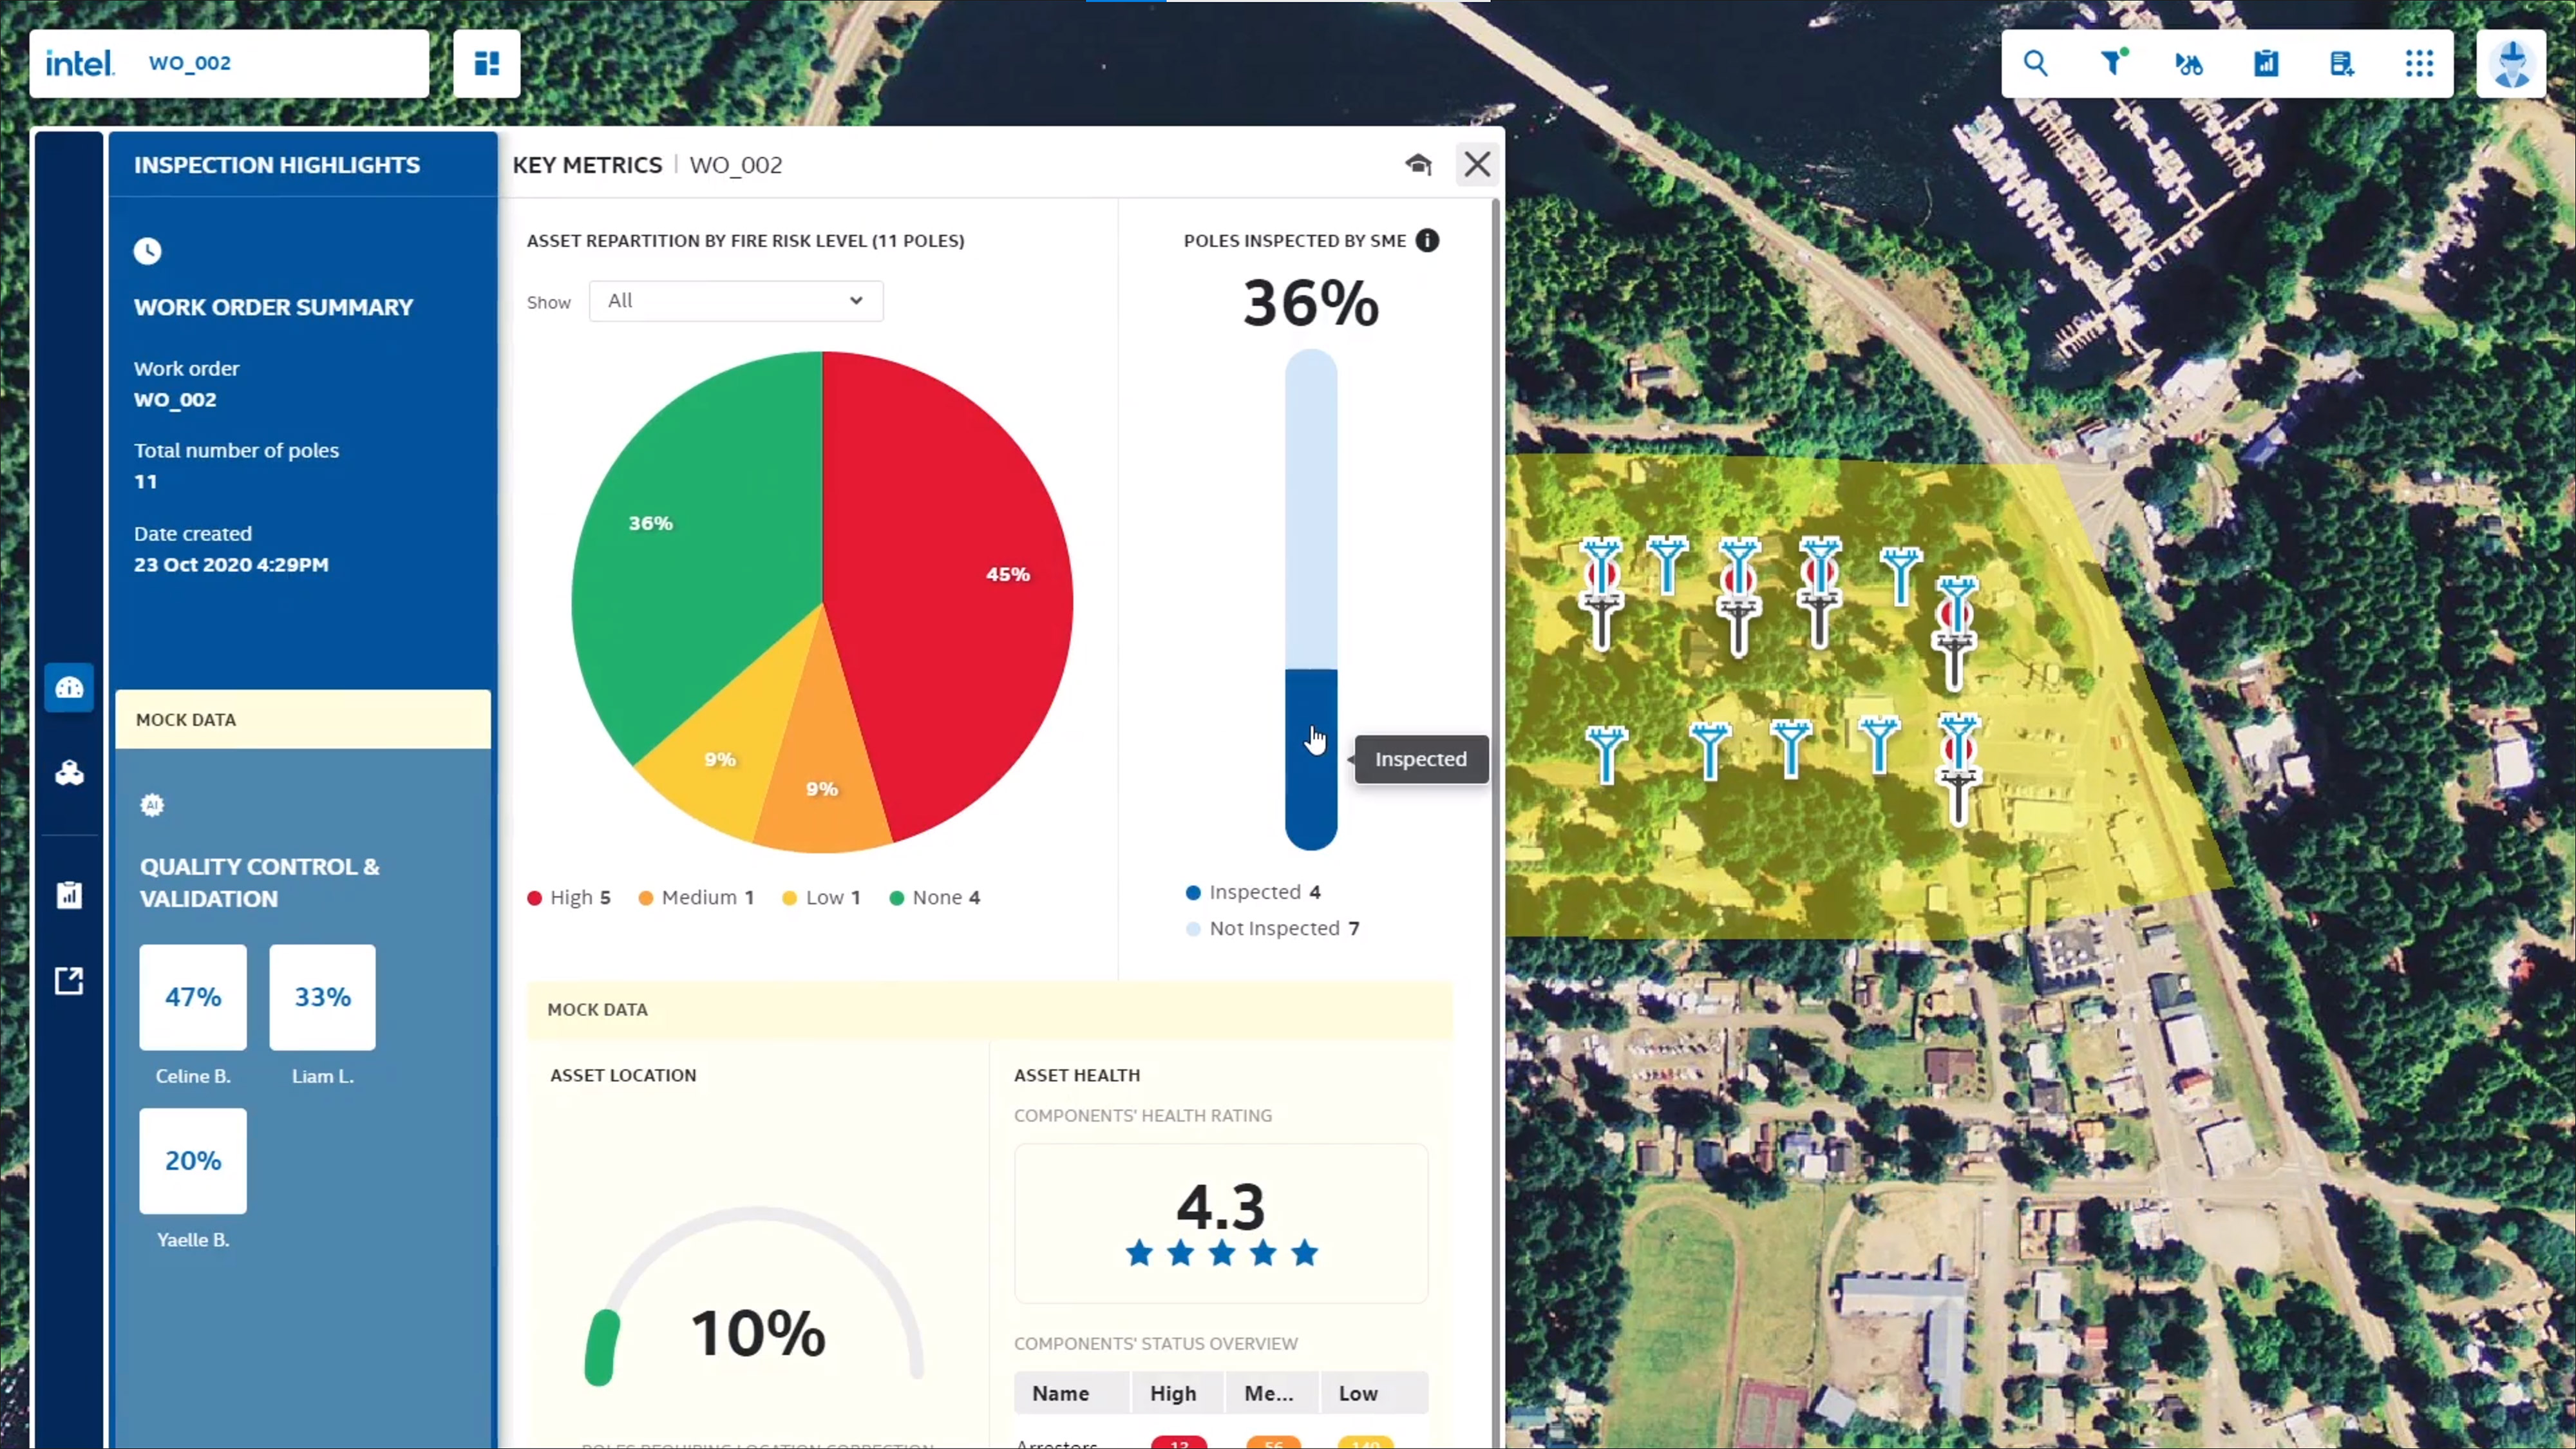2576x1449 pixels.
Task: Open the layout panel menu beside WO_002
Action: pyautogui.click(x=487, y=63)
